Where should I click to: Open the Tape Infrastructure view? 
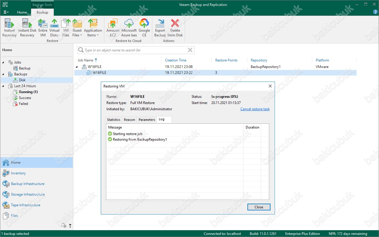pyautogui.click(x=36, y=205)
